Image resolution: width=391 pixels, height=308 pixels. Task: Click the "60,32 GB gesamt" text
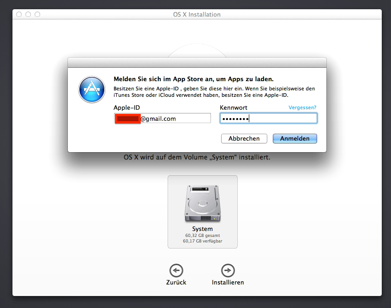(x=203, y=236)
